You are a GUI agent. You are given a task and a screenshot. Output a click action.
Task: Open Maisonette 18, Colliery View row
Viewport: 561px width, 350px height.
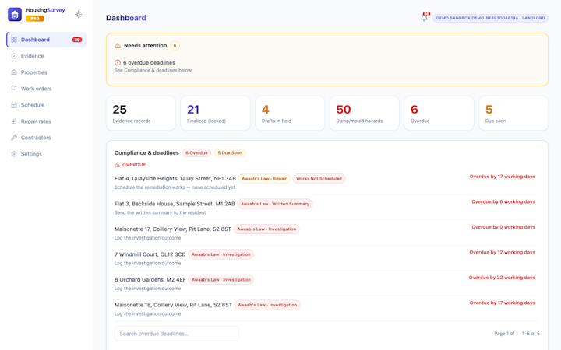point(326,309)
